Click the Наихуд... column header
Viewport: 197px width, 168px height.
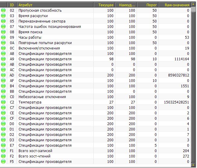(x=126, y=5)
